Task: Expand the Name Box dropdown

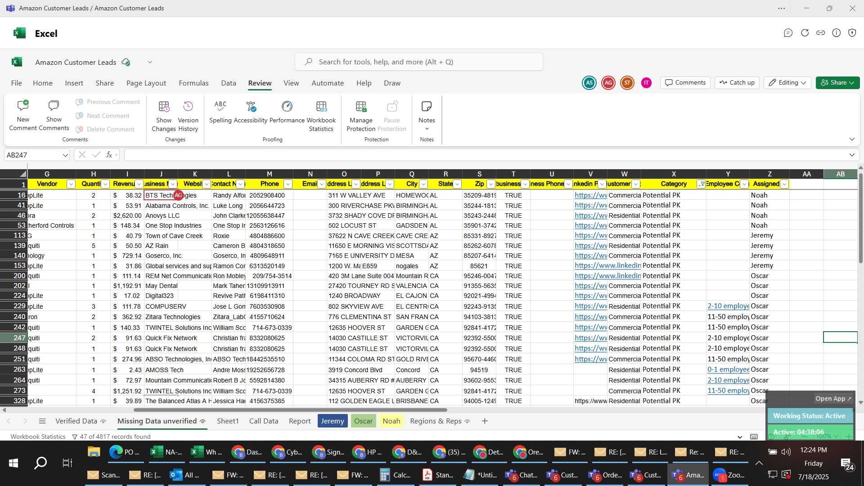Action: 65,155
